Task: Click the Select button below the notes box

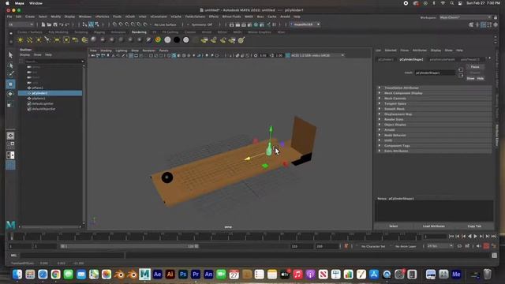Action: (393, 226)
